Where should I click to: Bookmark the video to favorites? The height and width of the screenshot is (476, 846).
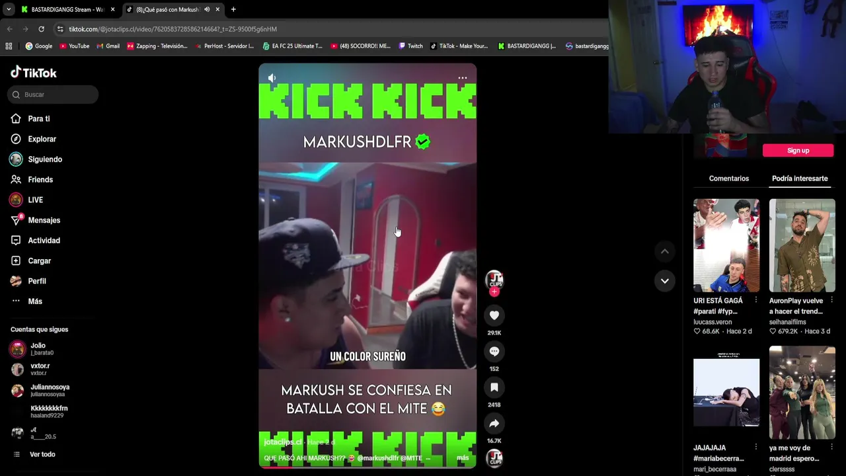(x=494, y=387)
